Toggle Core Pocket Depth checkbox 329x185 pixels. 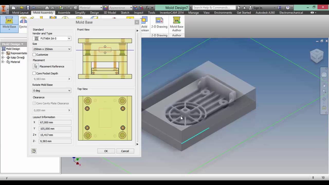[x=34, y=73]
